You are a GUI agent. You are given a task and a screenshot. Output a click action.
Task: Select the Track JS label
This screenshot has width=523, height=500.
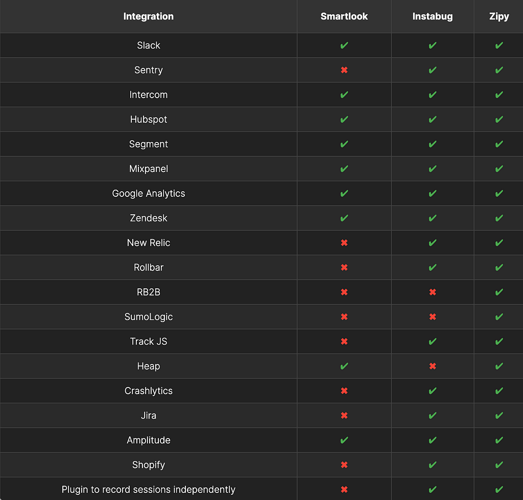point(149,342)
